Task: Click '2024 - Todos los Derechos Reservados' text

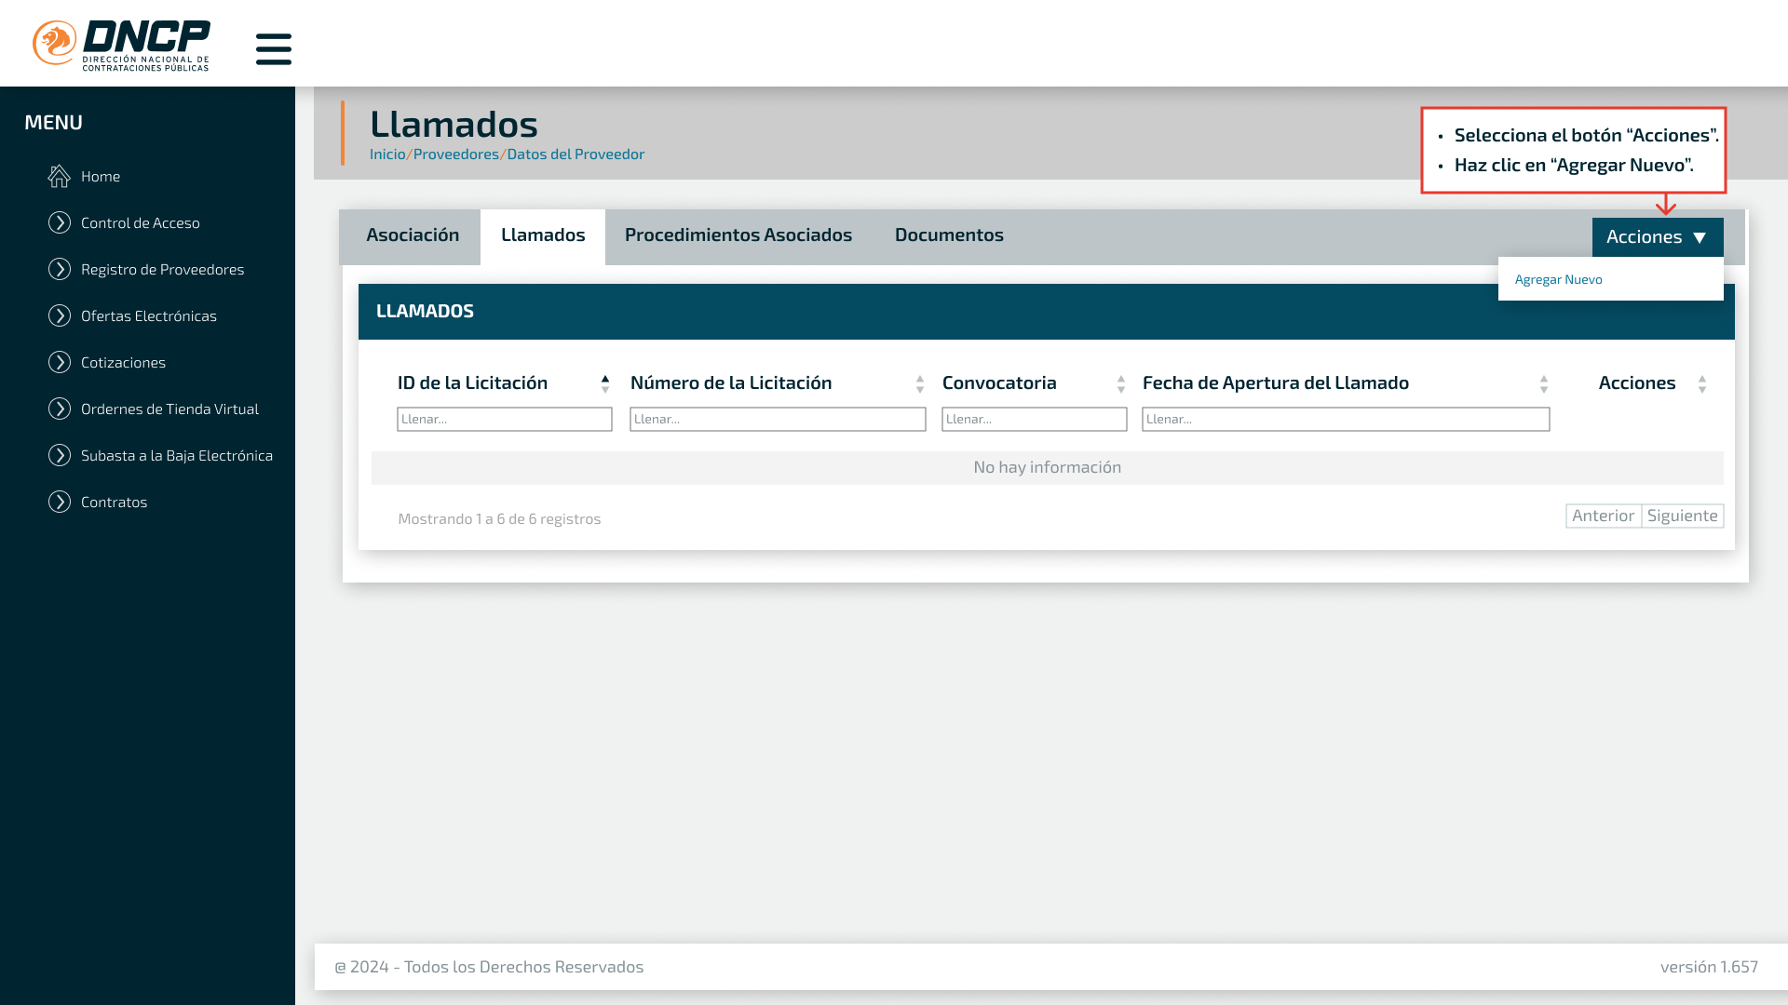Action: [x=496, y=967]
